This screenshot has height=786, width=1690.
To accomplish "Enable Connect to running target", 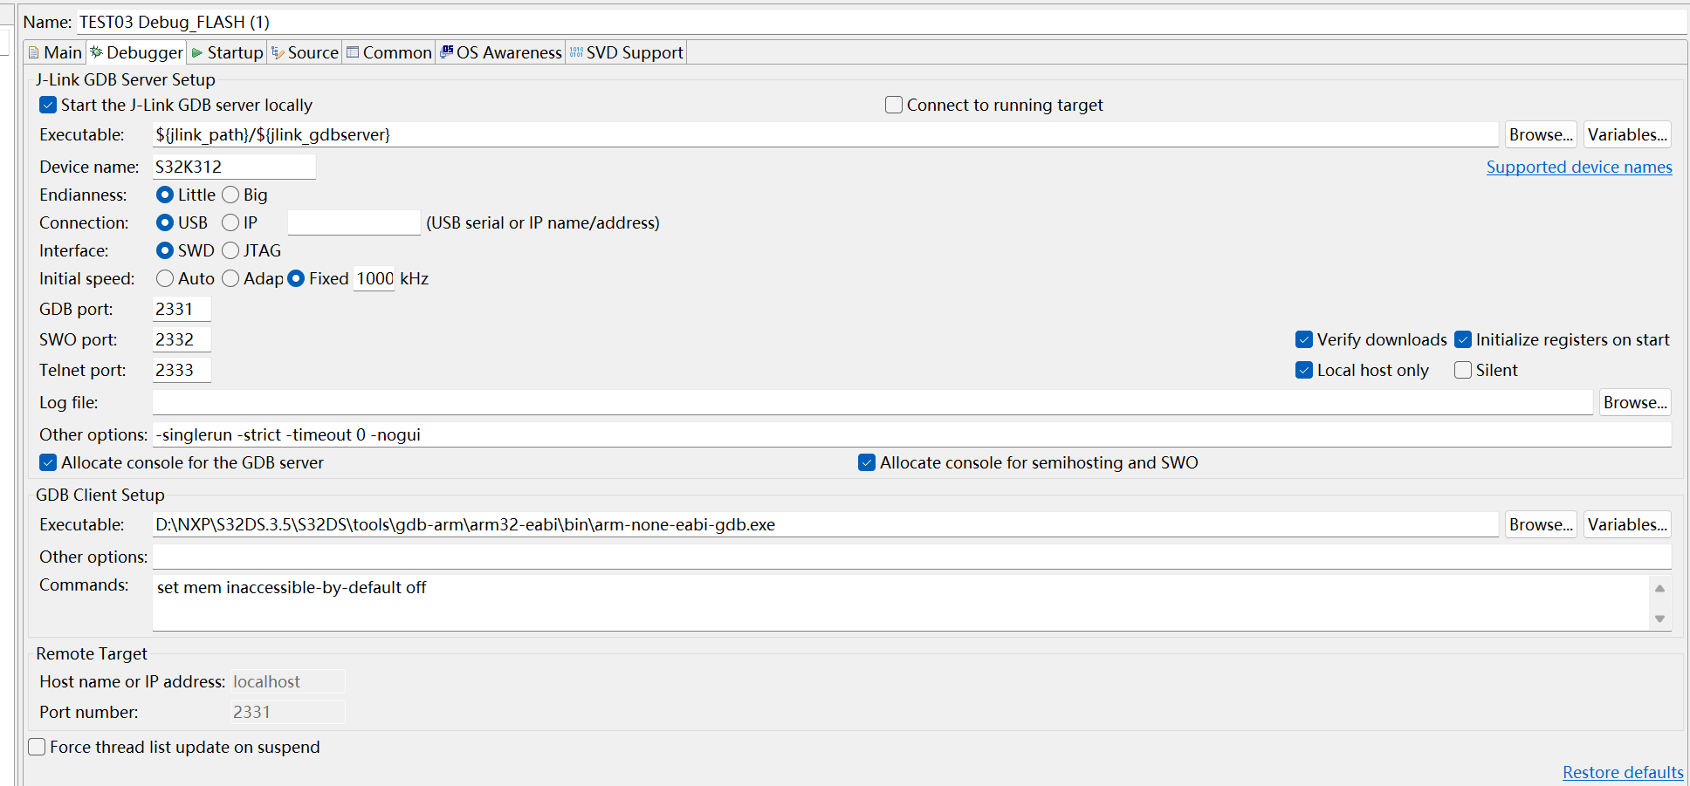I will [893, 104].
